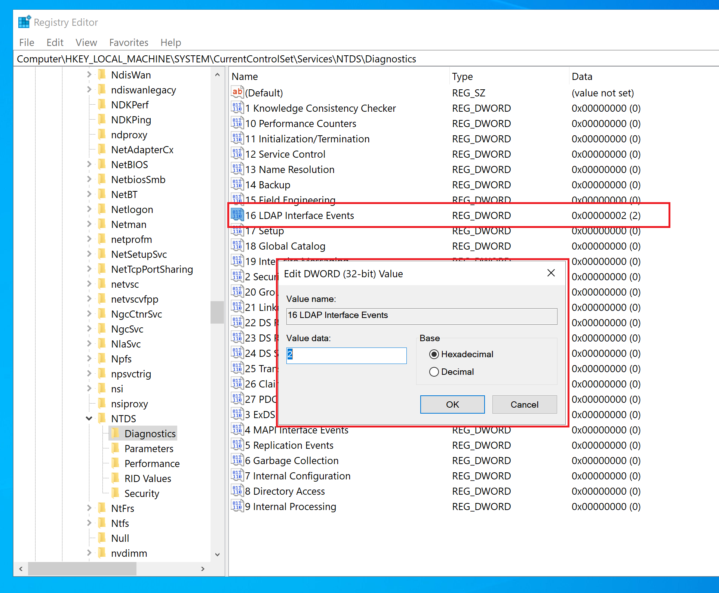The height and width of the screenshot is (593, 719).
Task: Select the 9 Internal Processing DWORD icon
Action: 237,506
